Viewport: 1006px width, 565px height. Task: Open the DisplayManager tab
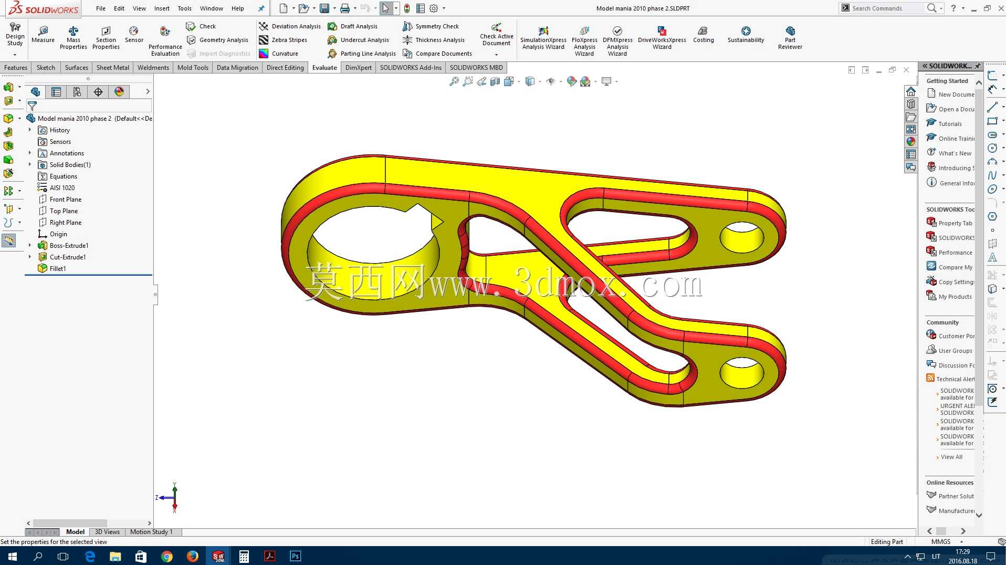(x=119, y=92)
